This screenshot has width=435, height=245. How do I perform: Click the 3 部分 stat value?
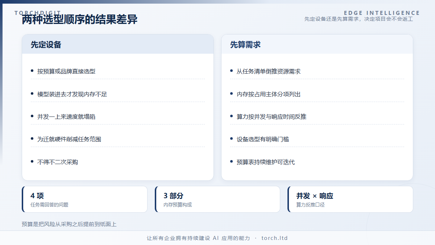click(173, 196)
